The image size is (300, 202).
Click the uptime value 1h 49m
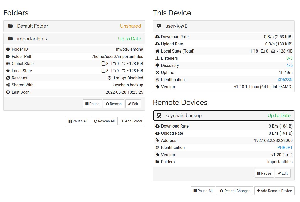tap(286, 72)
